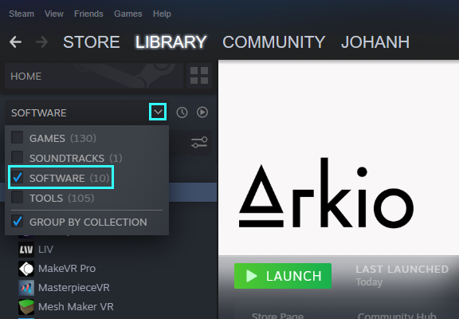This screenshot has width=459, height=319.
Task: Select the MakeVR Pro icon
Action: (x=26, y=269)
